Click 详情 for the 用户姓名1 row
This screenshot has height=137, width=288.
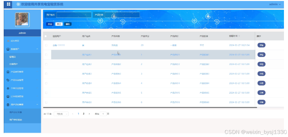(261, 55)
